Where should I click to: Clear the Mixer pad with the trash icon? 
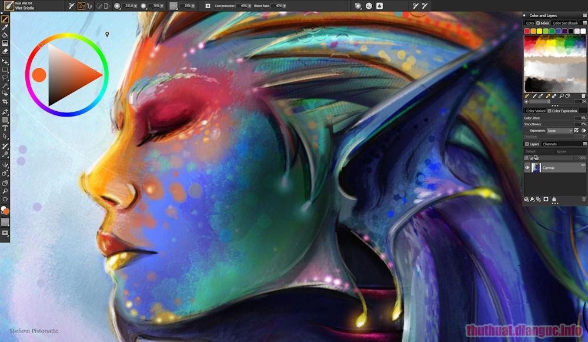point(583,96)
